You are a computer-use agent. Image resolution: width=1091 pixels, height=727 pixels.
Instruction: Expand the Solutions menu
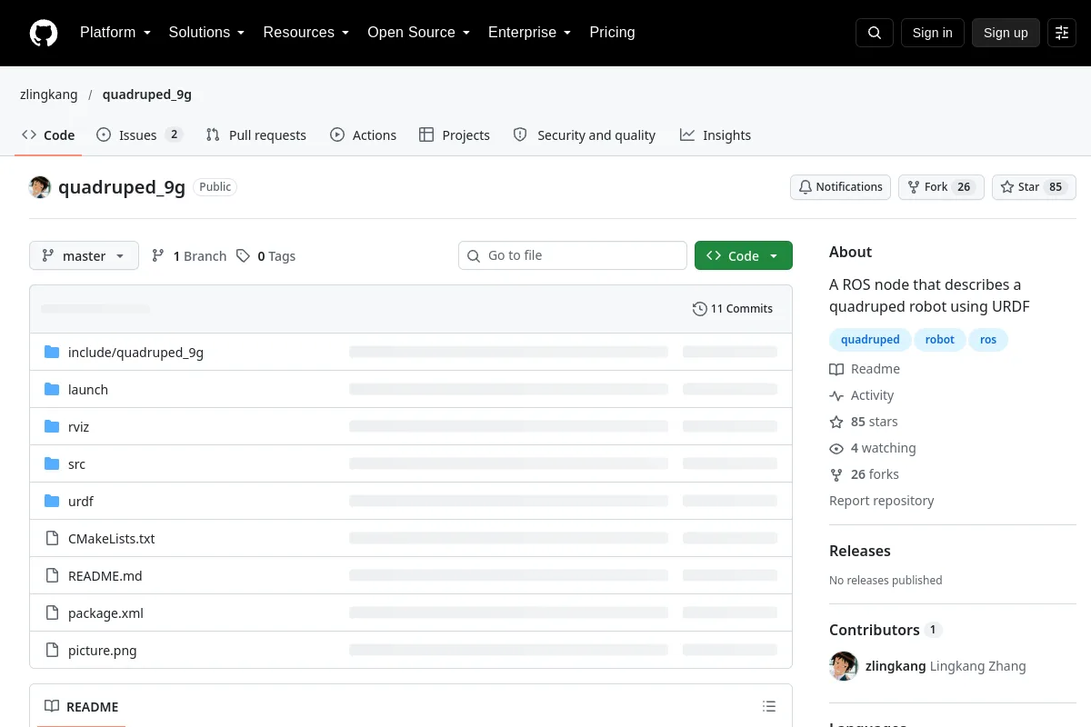pyautogui.click(x=206, y=33)
